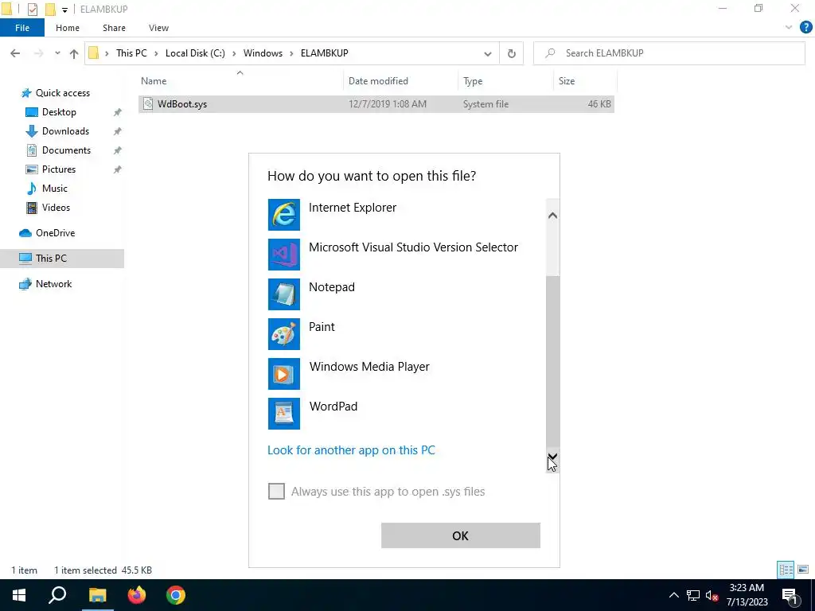The width and height of the screenshot is (815, 611).
Task: Open Downloads in Quick access
Action: [65, 131]
